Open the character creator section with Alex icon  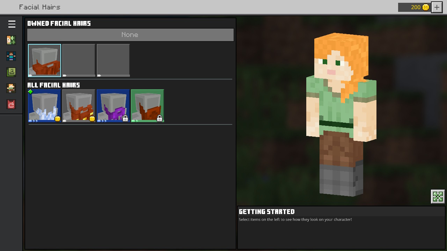coord(11,40)
